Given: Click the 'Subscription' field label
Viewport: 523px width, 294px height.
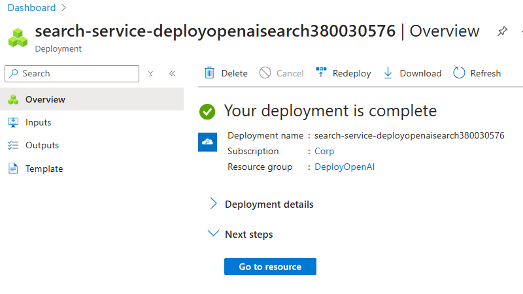Looking at the screenshot, I should tap(253, 152).
